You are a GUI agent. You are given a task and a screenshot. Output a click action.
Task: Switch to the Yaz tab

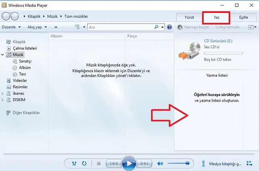coord(216,17)
